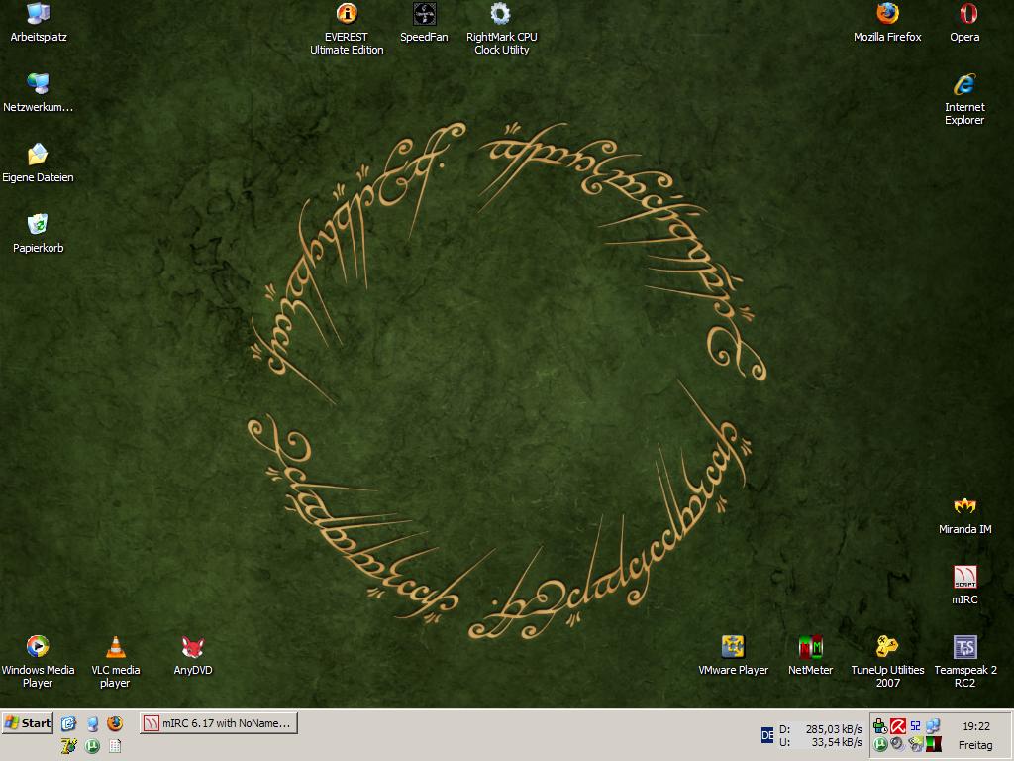
Task: Click µTorrent quick launch icon
Action: click(92, 746)
